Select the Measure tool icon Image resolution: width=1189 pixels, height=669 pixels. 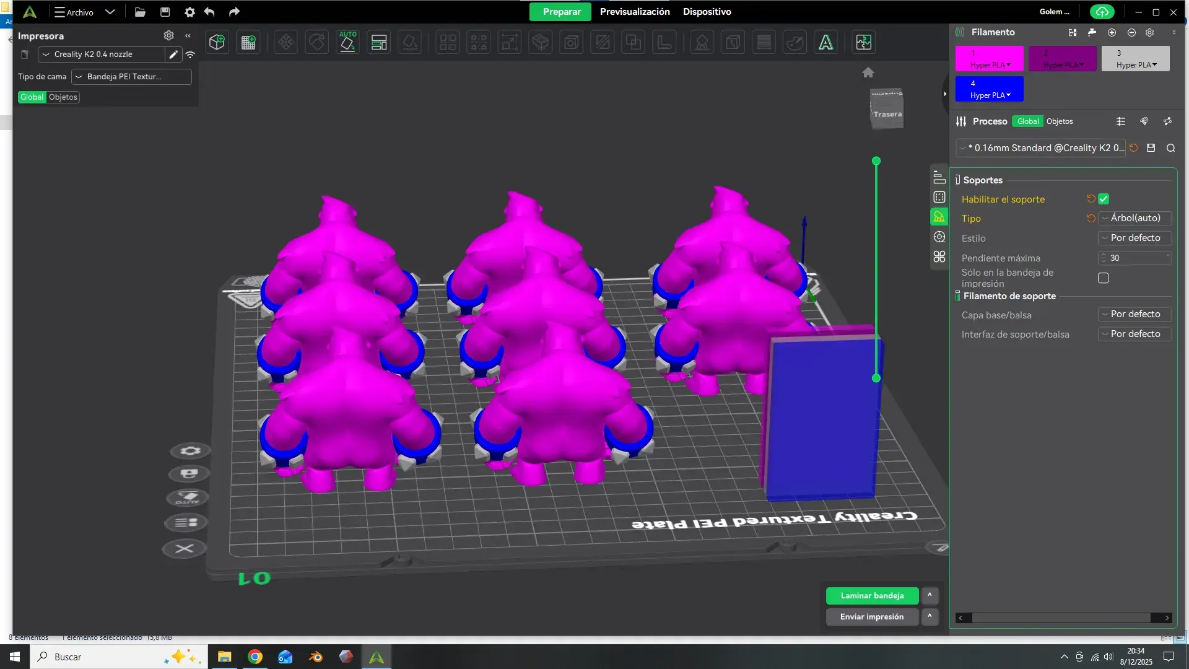tap(665, 42)
